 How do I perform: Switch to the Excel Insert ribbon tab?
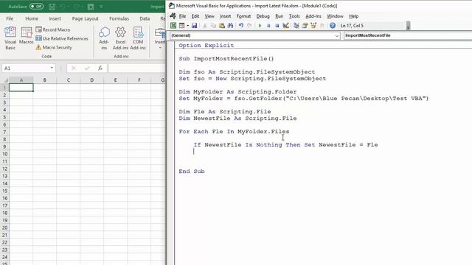click(55, 18)
